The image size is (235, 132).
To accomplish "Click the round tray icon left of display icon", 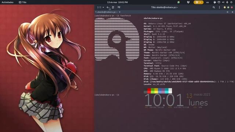I will 215,2.
